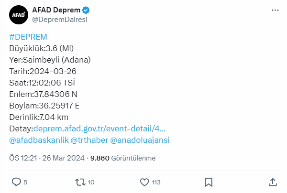Click the retweet arrows icon
This screenshot has height=193, width=287.
pos(80,182)
